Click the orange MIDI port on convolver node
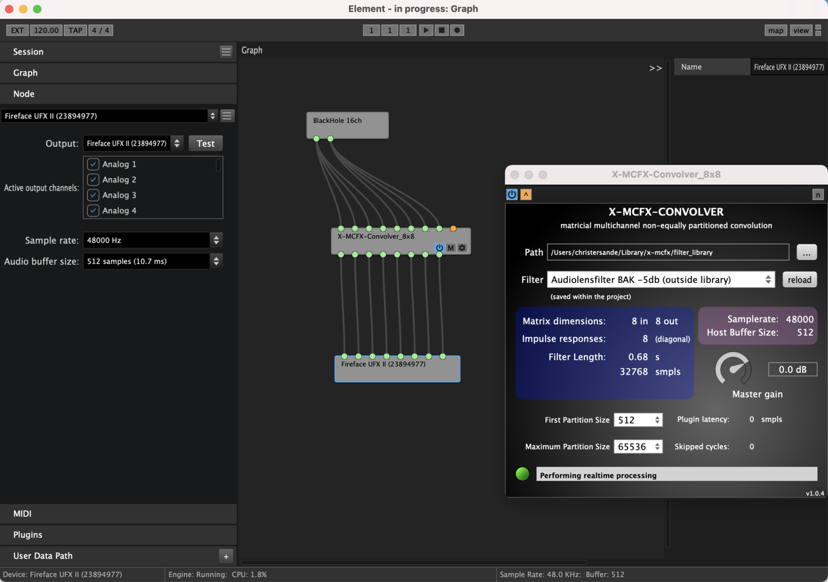Screen dimensions: 828x582 [453, 229]
